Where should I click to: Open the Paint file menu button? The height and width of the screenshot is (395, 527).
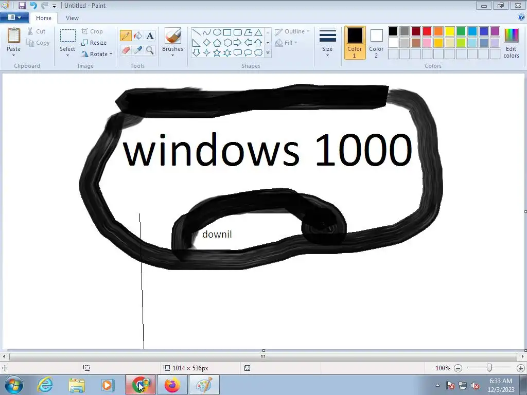point(13,17)
